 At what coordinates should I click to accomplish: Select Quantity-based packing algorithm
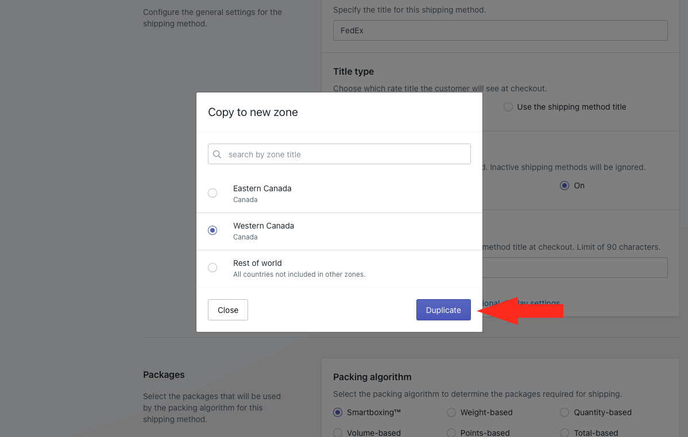click(565, 412)
